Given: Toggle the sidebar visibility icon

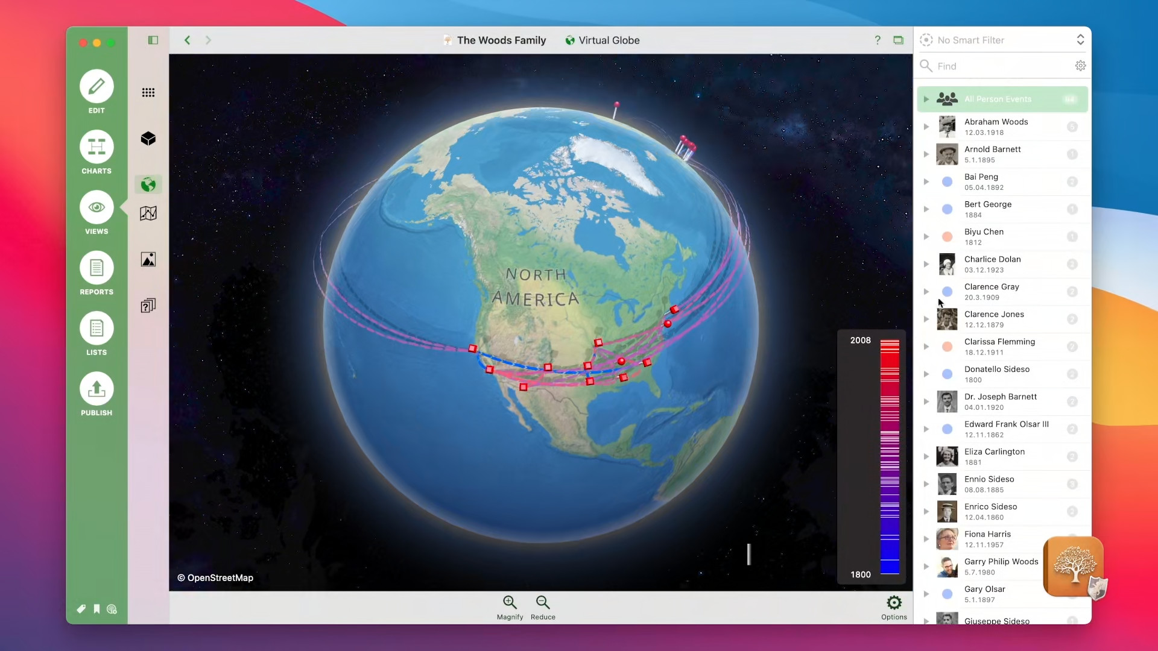Looking at the screenshot, I should click(x=153, y=40).
